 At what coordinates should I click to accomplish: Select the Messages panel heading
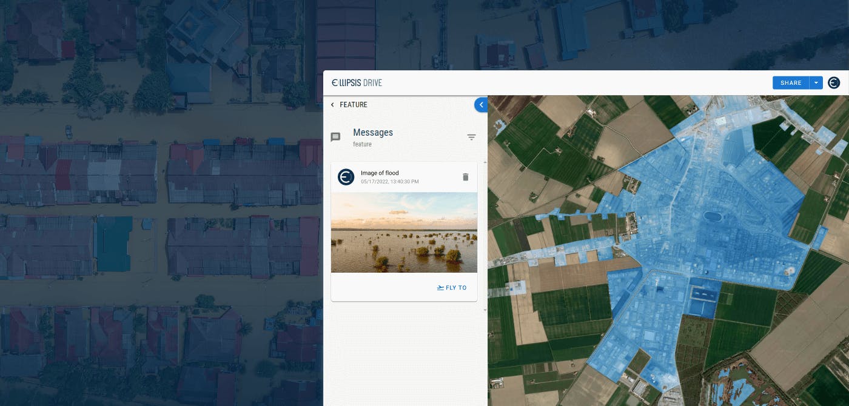click(373, 132)
